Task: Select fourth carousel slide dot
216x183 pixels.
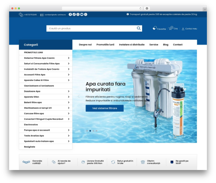Action: 96,131
